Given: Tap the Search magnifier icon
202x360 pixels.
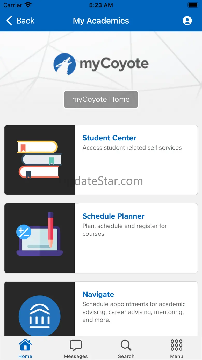Looking at the screenshot, I should [126, 345].
